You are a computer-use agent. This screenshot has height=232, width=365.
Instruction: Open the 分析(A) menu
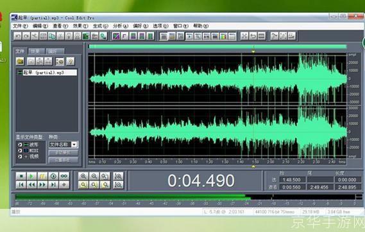(x=121, y=26)
